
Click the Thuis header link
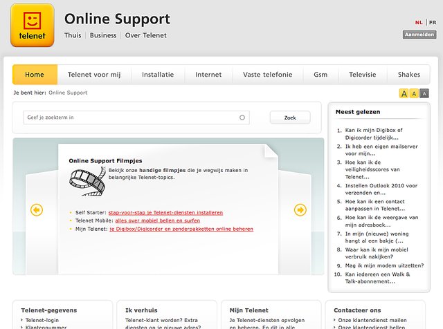pos(73,35)
